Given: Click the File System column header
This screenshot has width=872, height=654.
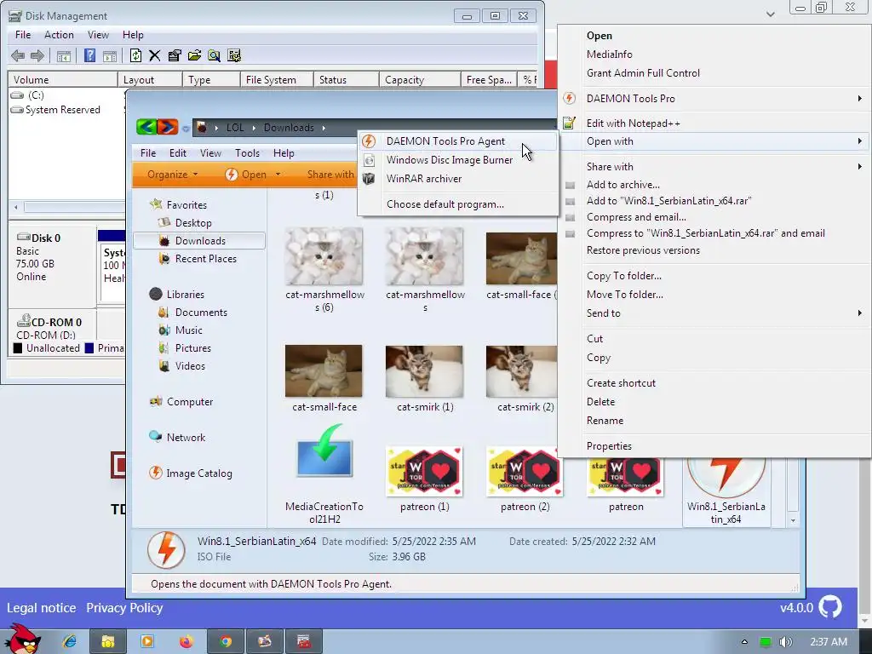Looking at the screenshot, I should (x=277, y=79).
